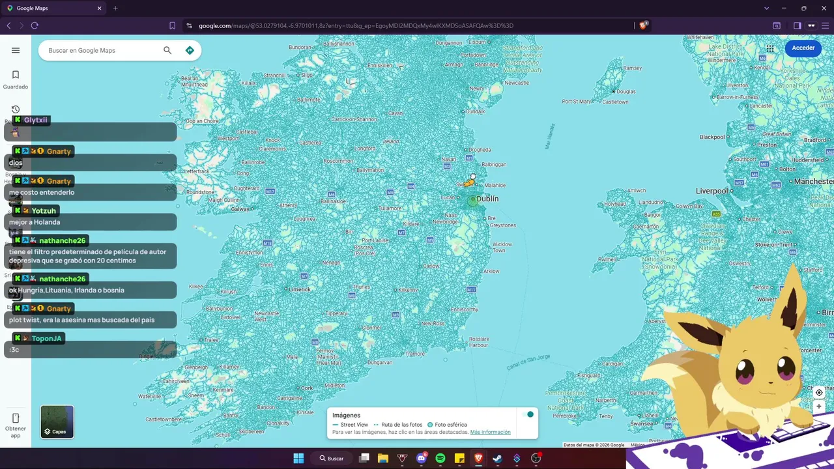Image resolution: width=834 pixels, height=469 pixels.
Task: Open Task View on the taskbar
Action: (364, 459)
